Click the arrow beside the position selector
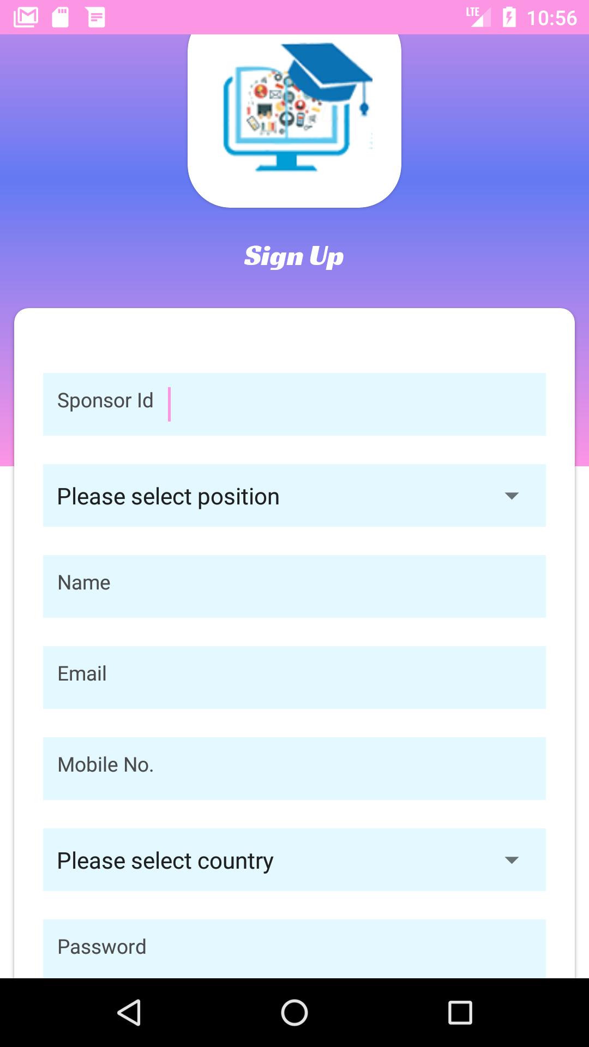 click(x=512, y=496)
